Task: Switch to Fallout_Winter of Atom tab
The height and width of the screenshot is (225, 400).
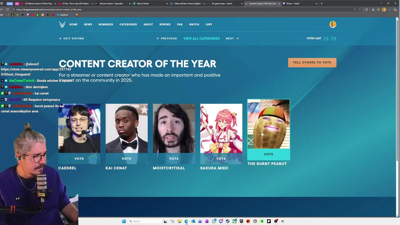Action: tap(187, 3)
